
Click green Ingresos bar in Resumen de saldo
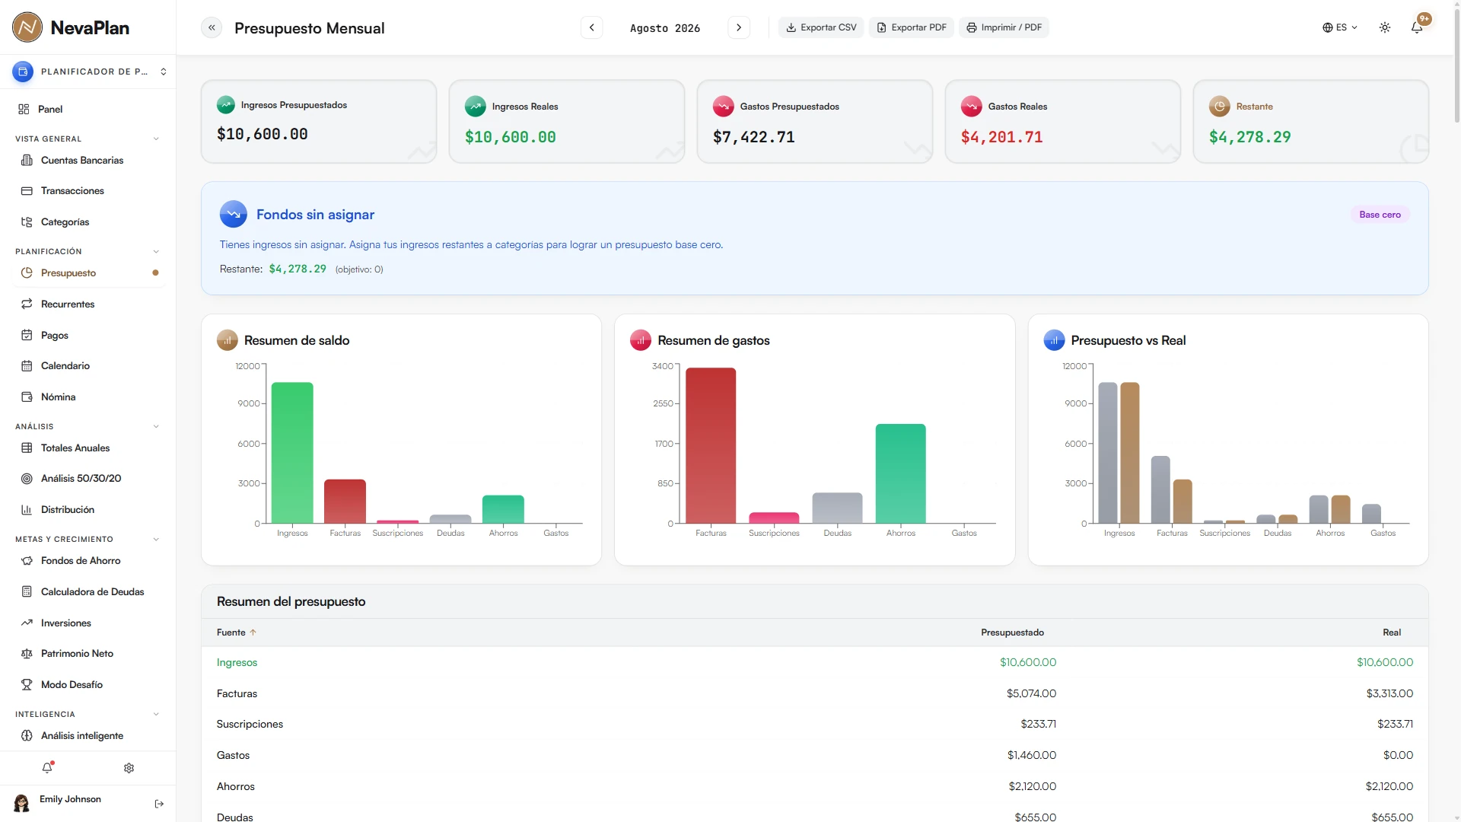(x=292, y=453)
